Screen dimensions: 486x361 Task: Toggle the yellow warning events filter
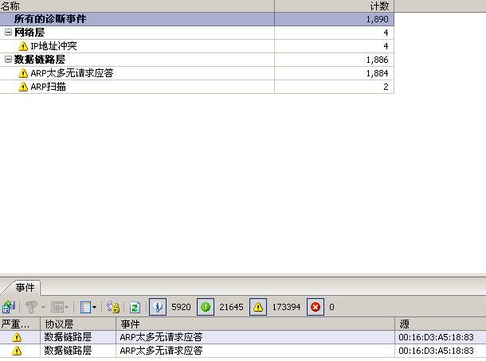pos(258,307)
